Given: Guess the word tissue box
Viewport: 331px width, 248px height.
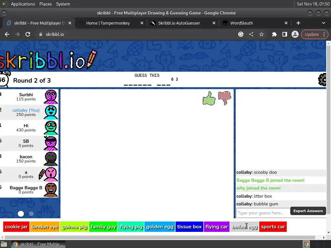Looking at the screenshot, I should pyautogui.click(x=189, y=227).
